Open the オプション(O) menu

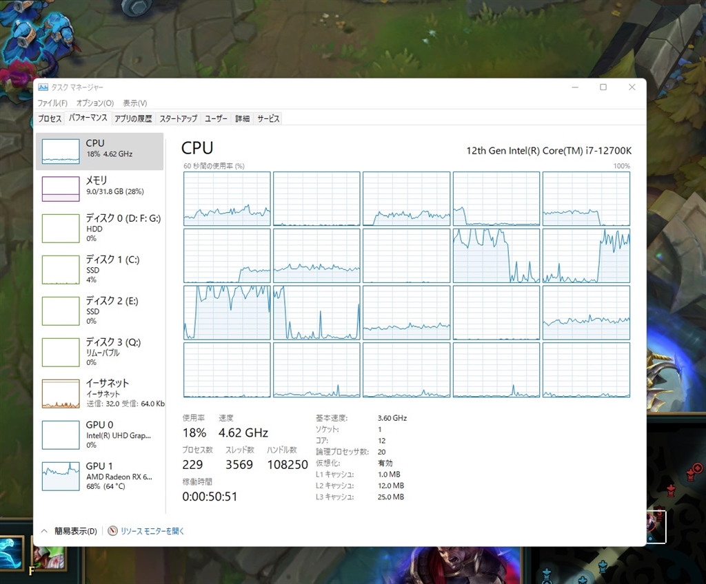95,103
